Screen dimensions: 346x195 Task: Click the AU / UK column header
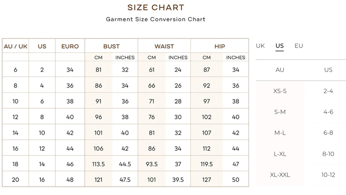(16, 47)
